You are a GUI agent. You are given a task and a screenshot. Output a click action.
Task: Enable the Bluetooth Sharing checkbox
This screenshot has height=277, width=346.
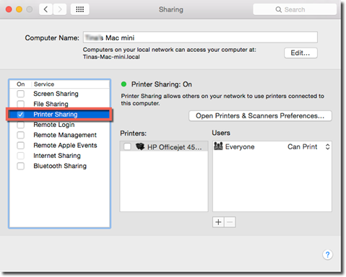(x=21, y=166)
